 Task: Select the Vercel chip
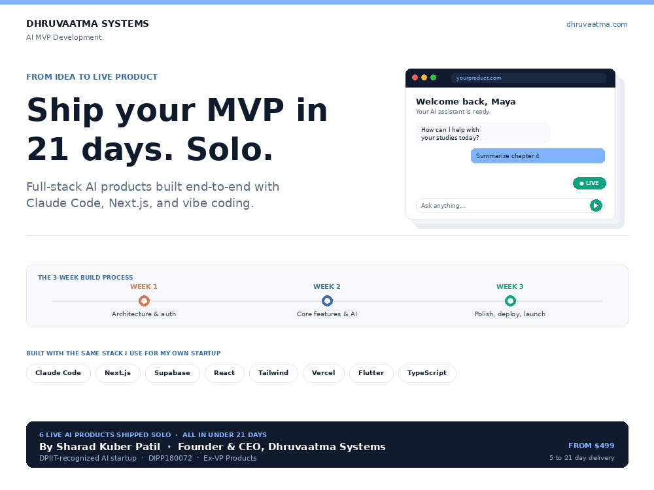324,373
